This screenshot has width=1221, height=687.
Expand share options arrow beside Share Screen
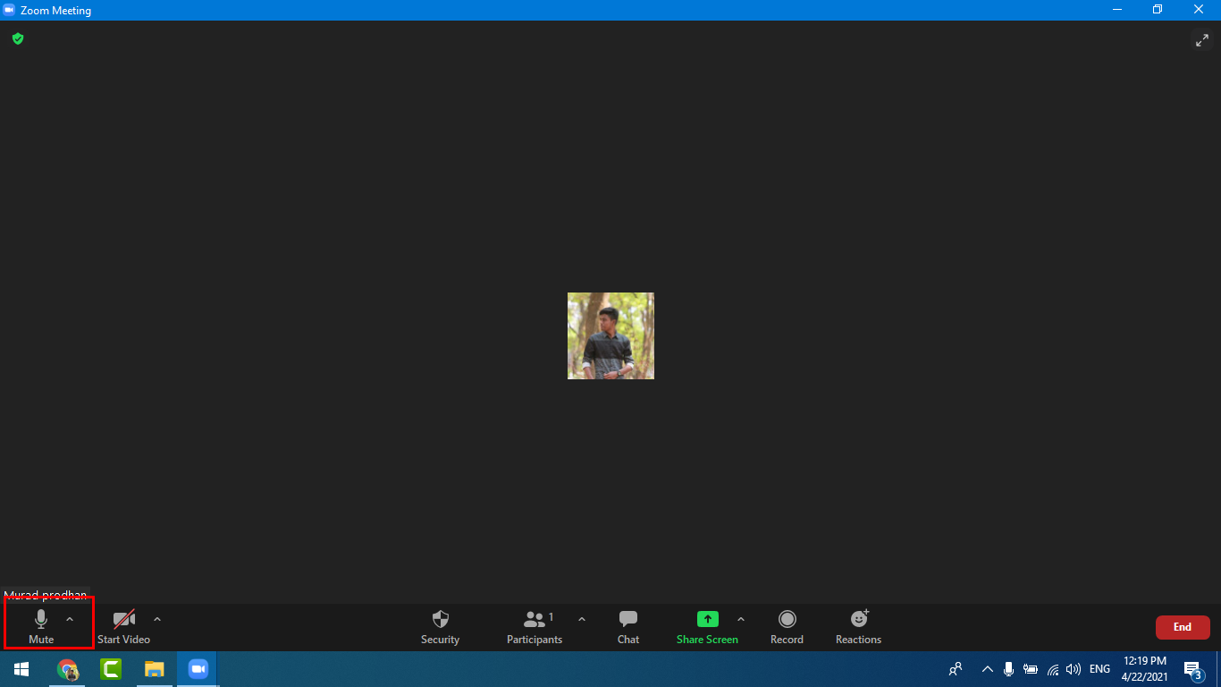[x=741, y=619]
